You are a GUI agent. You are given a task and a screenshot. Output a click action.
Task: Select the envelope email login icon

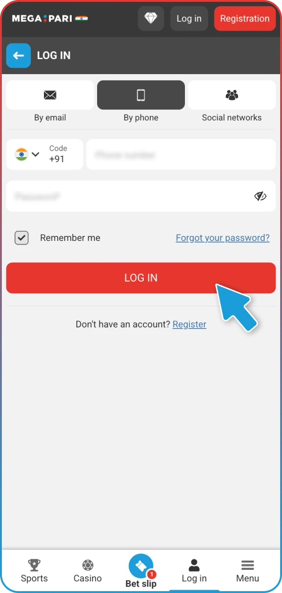pyautogui.click(x=50, y=95)
